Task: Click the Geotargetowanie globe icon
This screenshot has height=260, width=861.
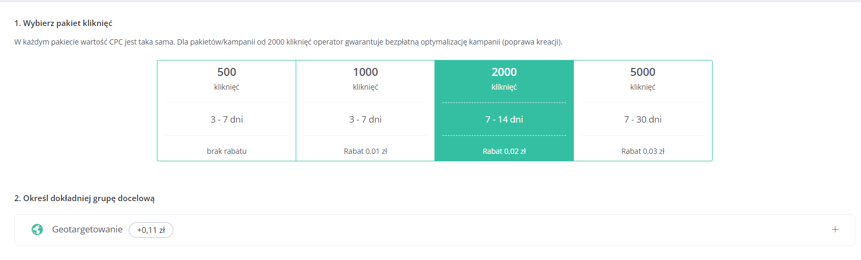Action: point(37,229)
